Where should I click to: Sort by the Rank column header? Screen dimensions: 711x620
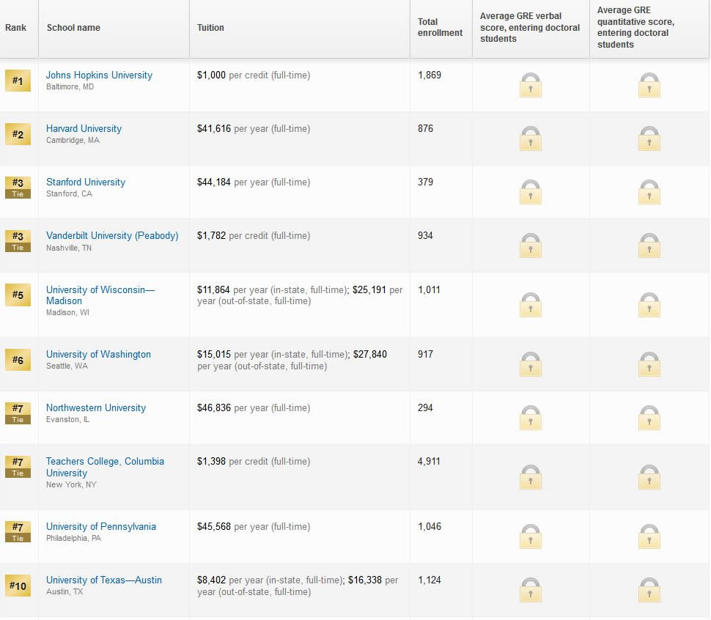pyautogui.click(x=15, y=28)
